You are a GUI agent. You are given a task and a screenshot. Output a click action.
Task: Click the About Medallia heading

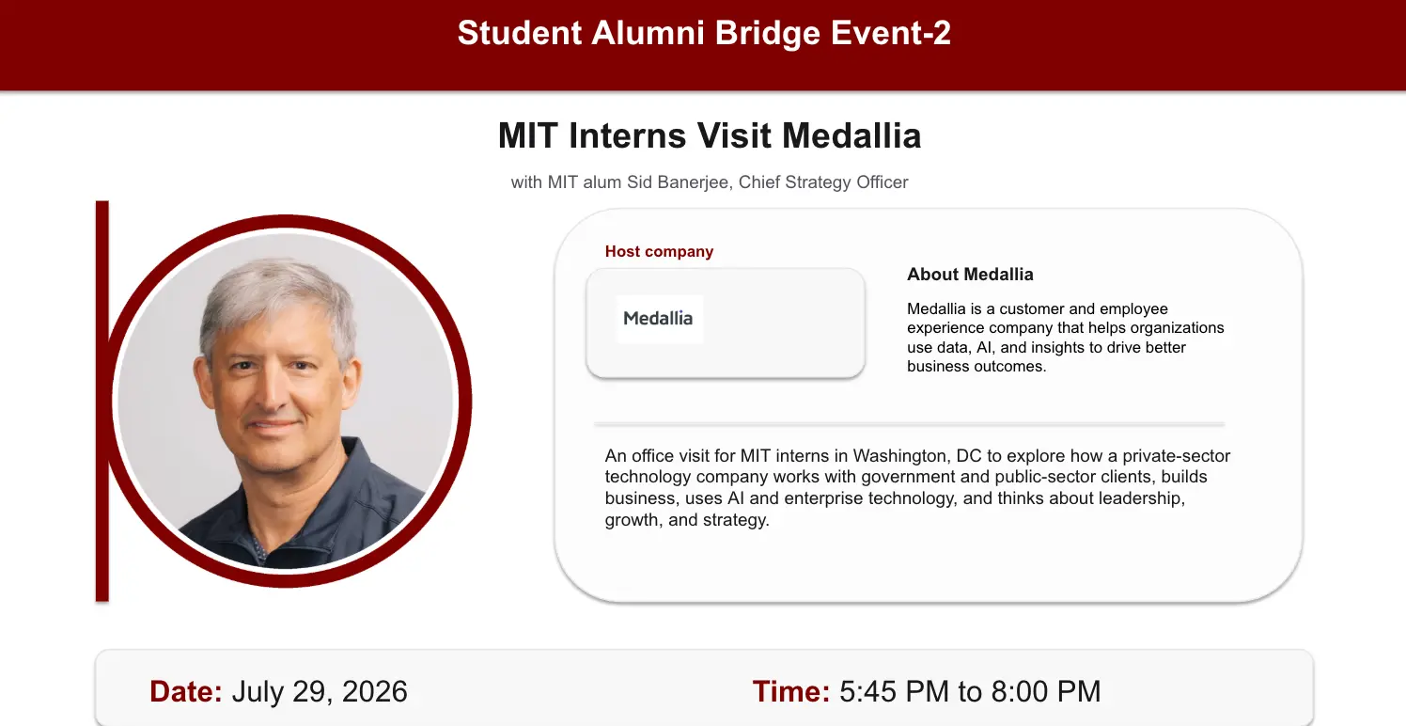point(970,275)
